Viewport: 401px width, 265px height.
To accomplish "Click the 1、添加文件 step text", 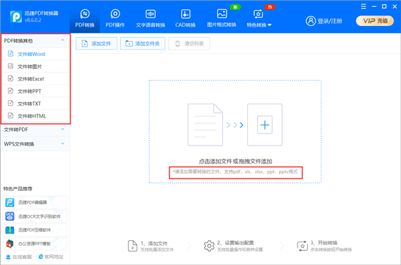I will (x=154, y=243).
